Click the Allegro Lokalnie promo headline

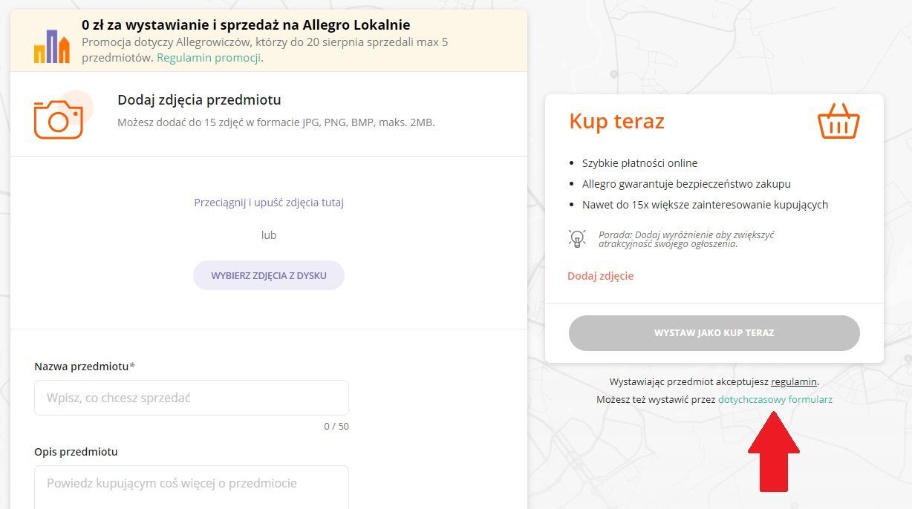tap(246, 25)
